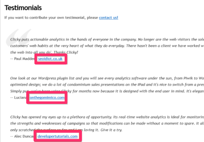Select the Alec Duncan author name
The image size is (204, 142).
(24, 136)
